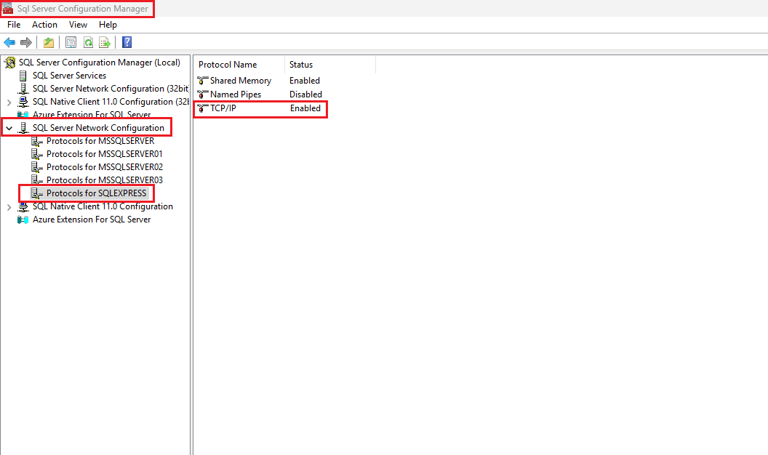Select the Named Pipes protocol name
The height and width of the screenshot is (455, 768).
[x=236, y=94]
